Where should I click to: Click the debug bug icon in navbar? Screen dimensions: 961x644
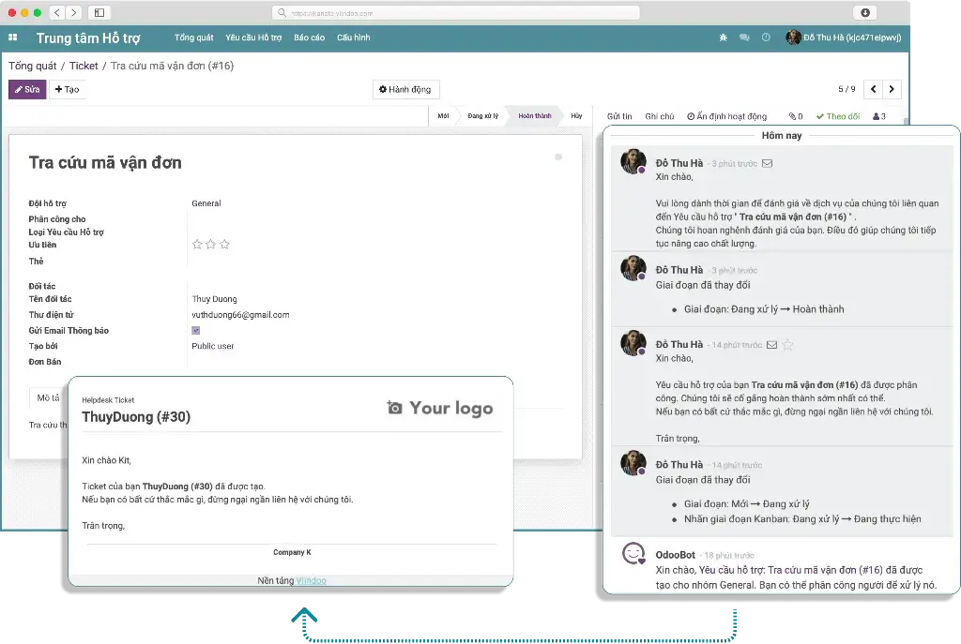tap(723, 37)
